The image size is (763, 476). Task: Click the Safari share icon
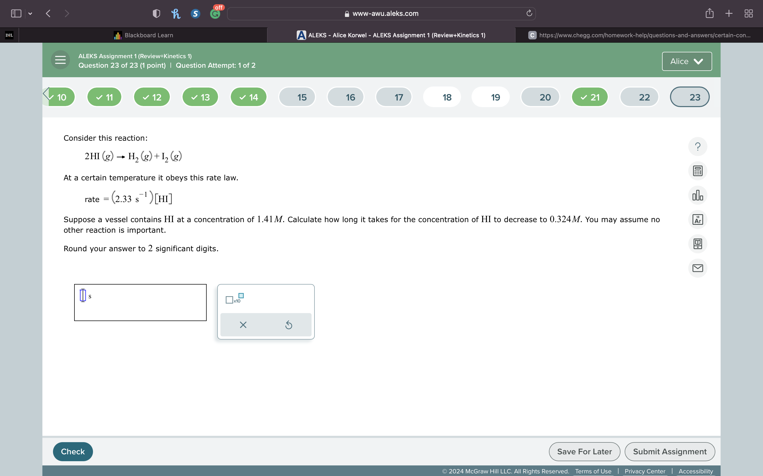point(709,13)
